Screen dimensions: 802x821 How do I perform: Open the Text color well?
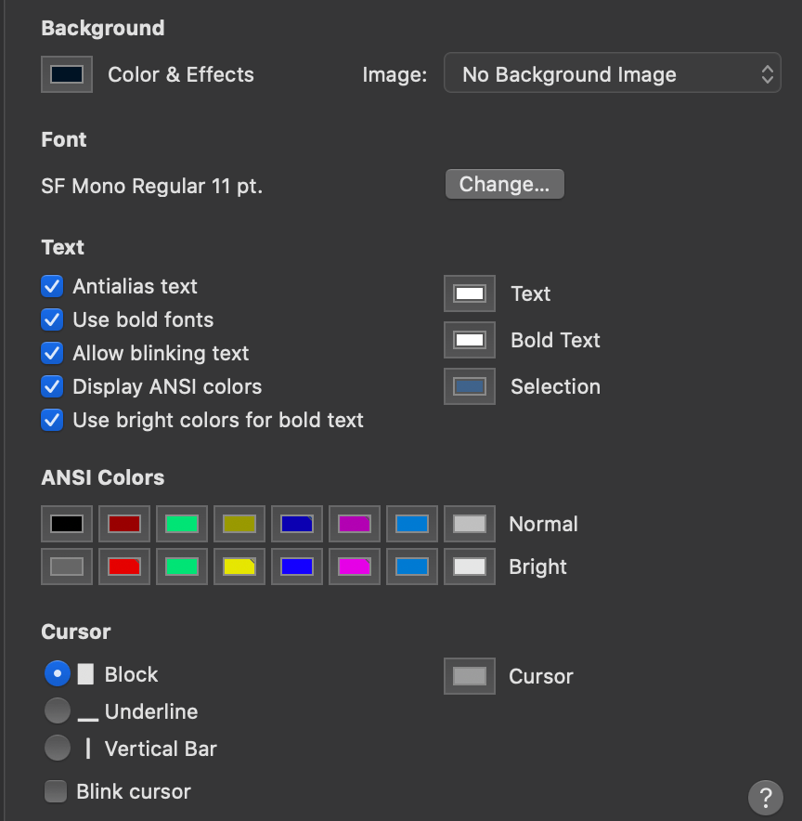470,293
